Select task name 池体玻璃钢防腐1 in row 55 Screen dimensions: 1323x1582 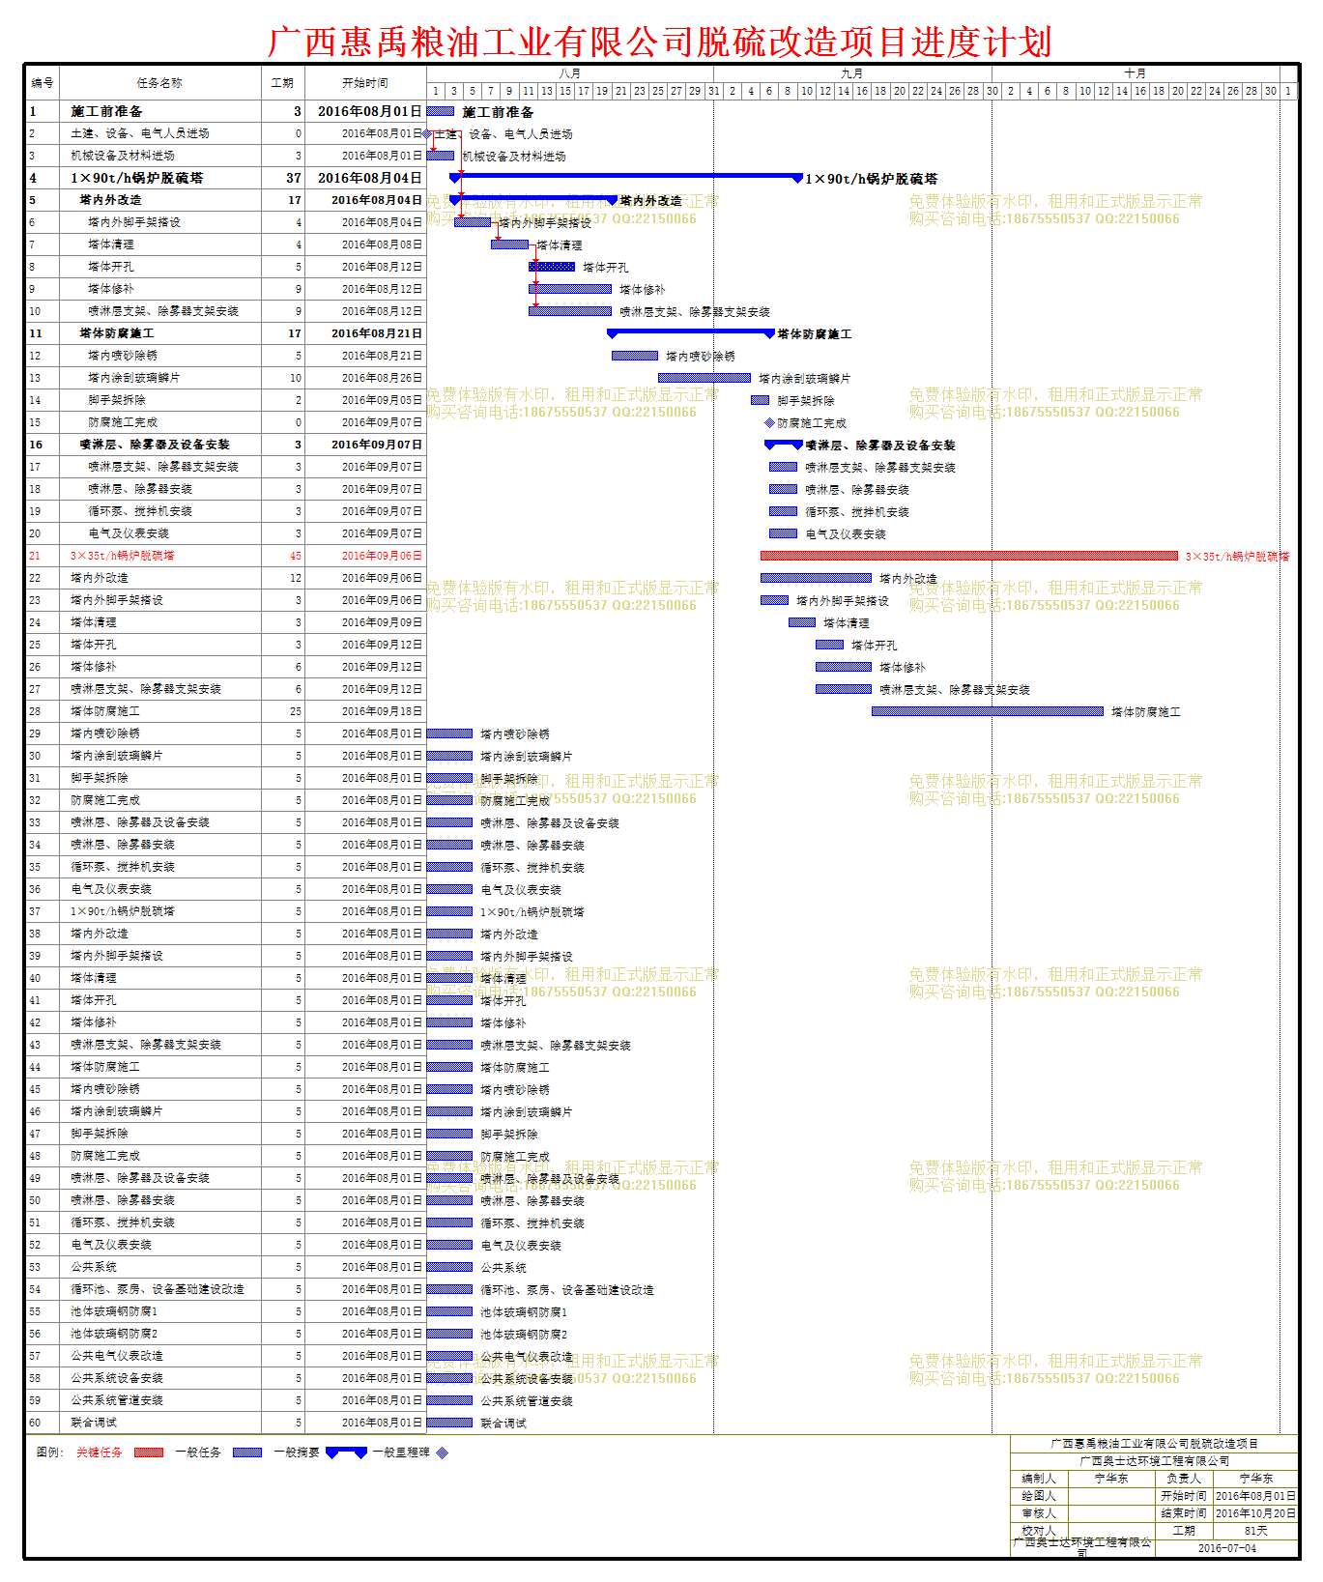tap(114, 1311)
